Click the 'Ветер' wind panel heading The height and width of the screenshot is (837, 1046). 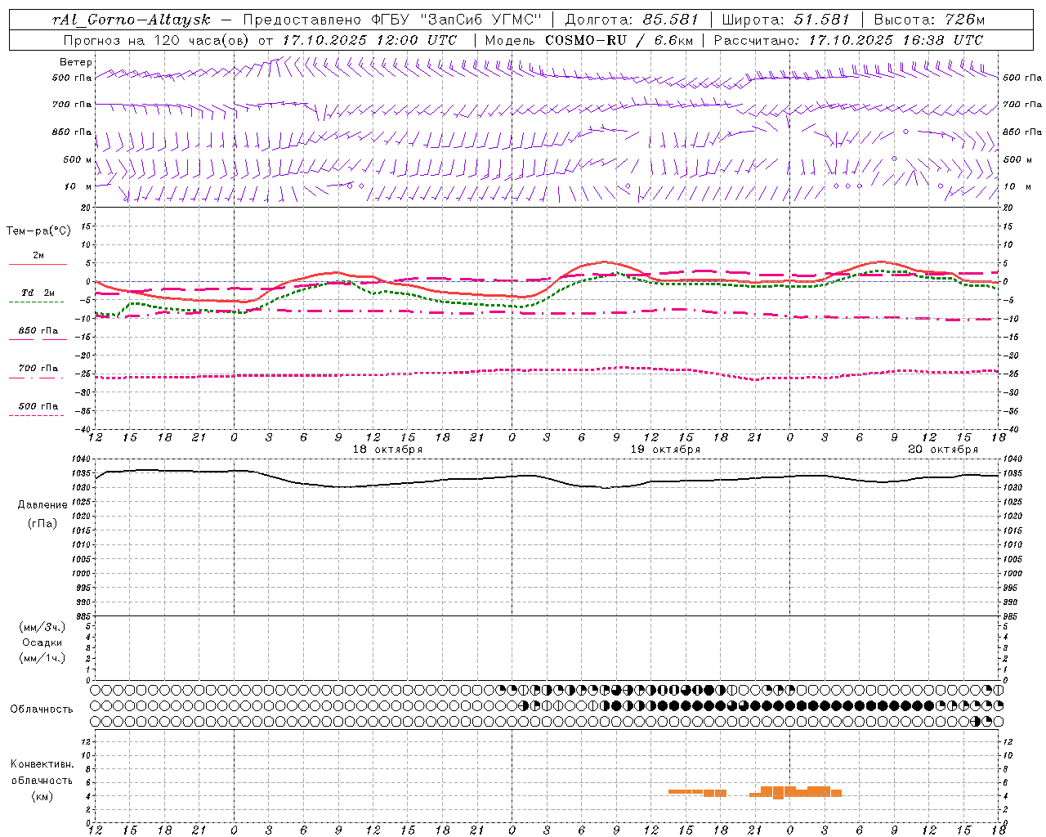pos(76,62)
